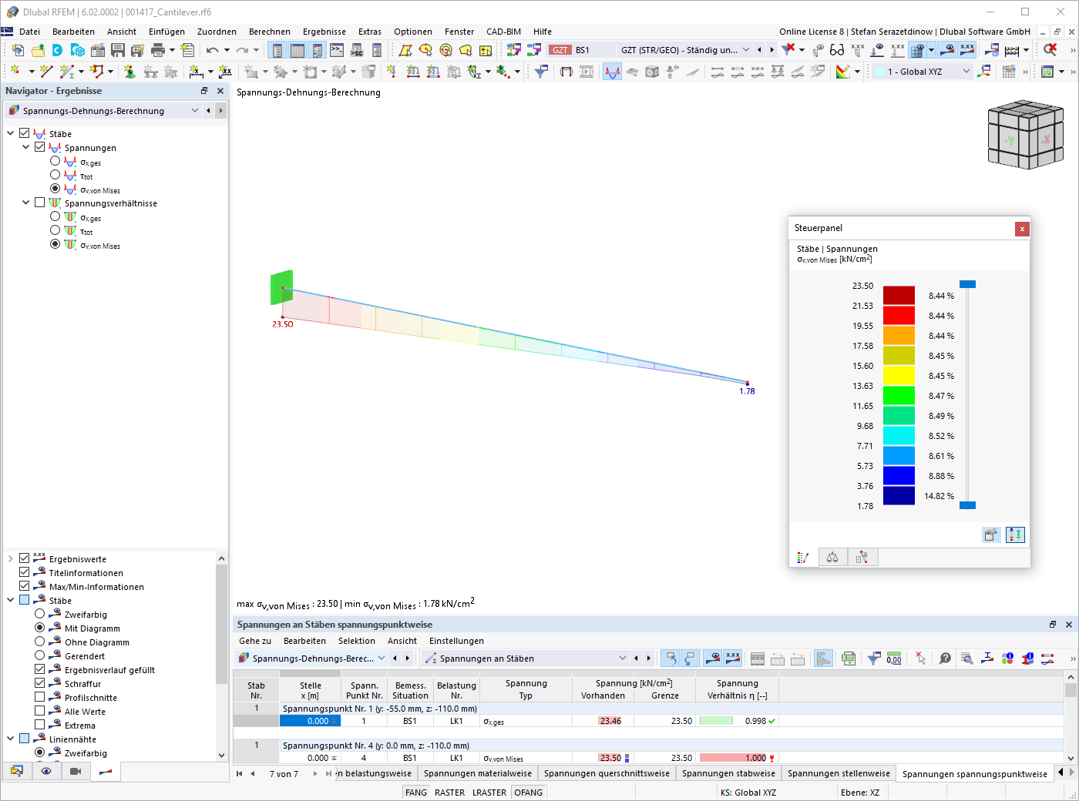Open the Einfügen menu

(166, 32)
